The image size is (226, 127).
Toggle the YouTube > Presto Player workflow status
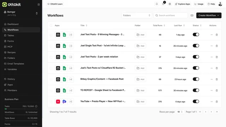pos(196,101)
